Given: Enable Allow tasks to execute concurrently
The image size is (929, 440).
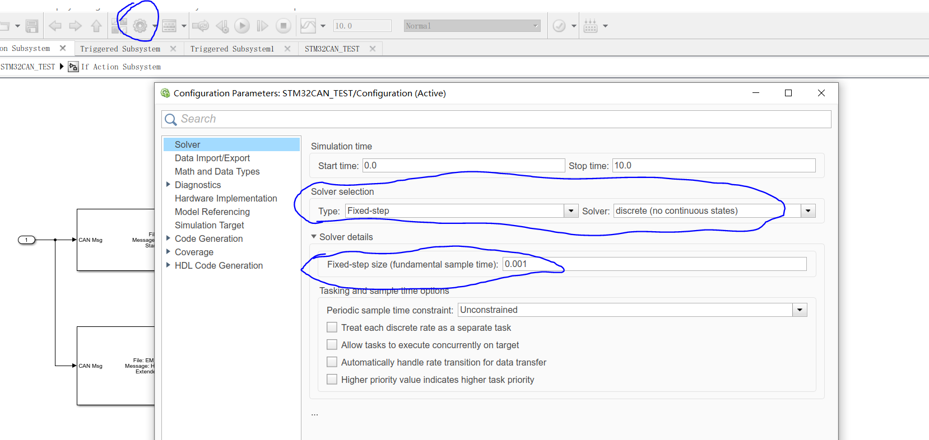Looking at the screenshot, I should (332, 345).
